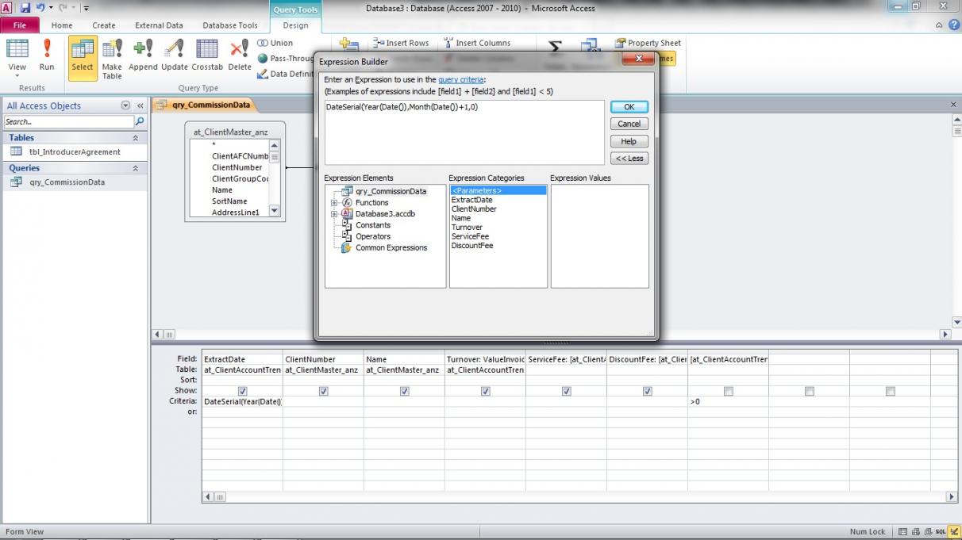Follow the query criteria link
The image size is (962, 540).
point(460,80)
